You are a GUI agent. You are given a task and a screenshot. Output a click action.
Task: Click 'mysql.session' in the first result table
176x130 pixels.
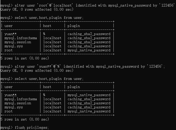click(x=18, y=42)
